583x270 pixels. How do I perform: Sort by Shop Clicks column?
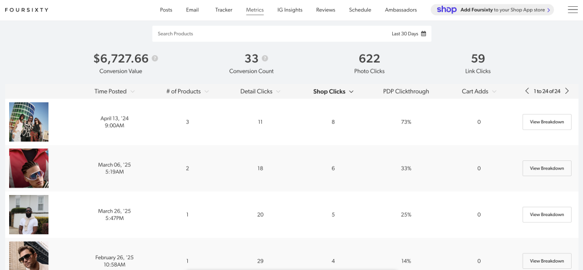click(333, 92)
